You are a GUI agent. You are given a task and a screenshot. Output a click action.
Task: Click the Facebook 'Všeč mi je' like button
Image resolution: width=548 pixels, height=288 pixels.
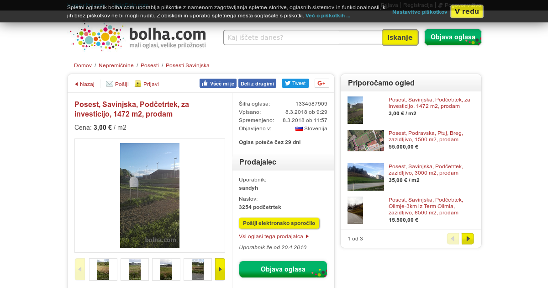coord(218,83)
